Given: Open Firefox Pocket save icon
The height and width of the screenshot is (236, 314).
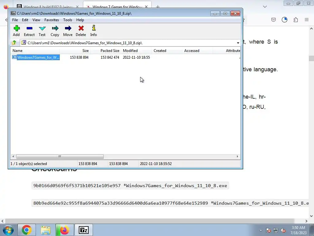Looking at the screenshot, I should 274,20.
